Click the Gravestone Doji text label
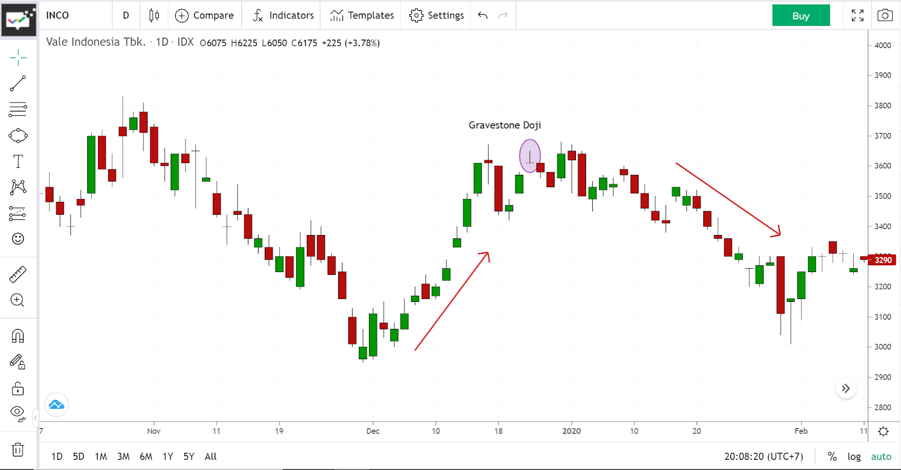This screenshot has height=470, width=901. point(505,125)
